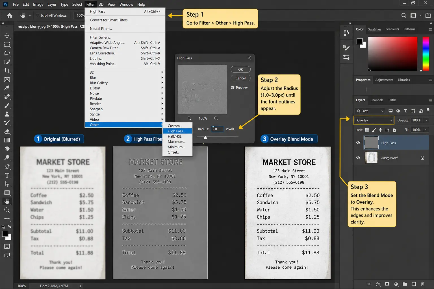This screenshot has width=434, height=289.
Task: Open the Share icon at top right
Action: point(428,15)
